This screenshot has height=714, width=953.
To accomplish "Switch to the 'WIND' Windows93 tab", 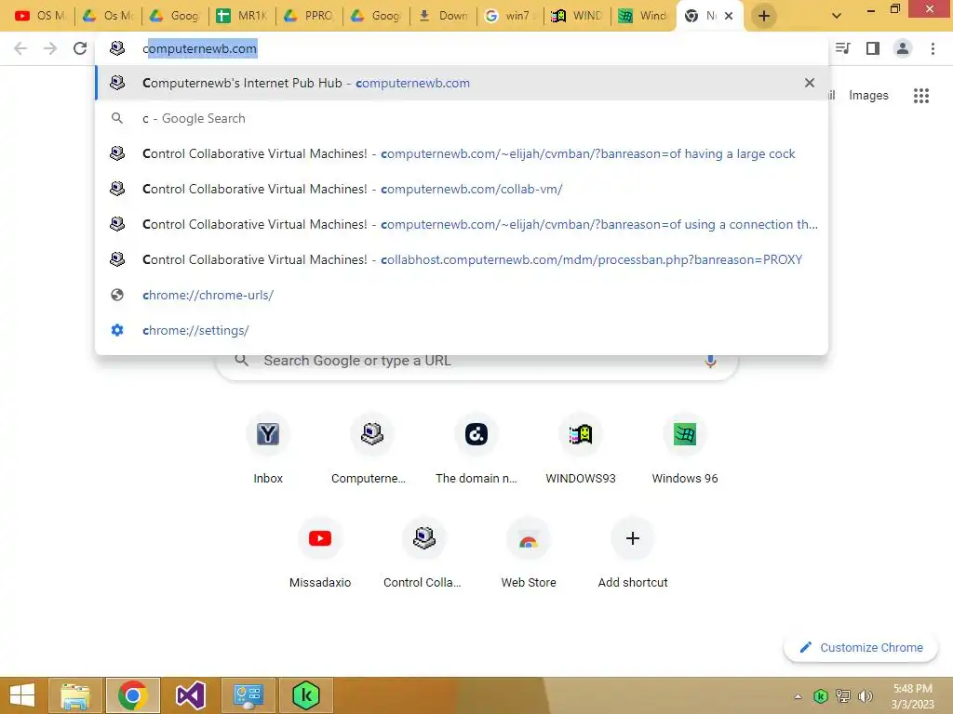I will pos(577,16).
